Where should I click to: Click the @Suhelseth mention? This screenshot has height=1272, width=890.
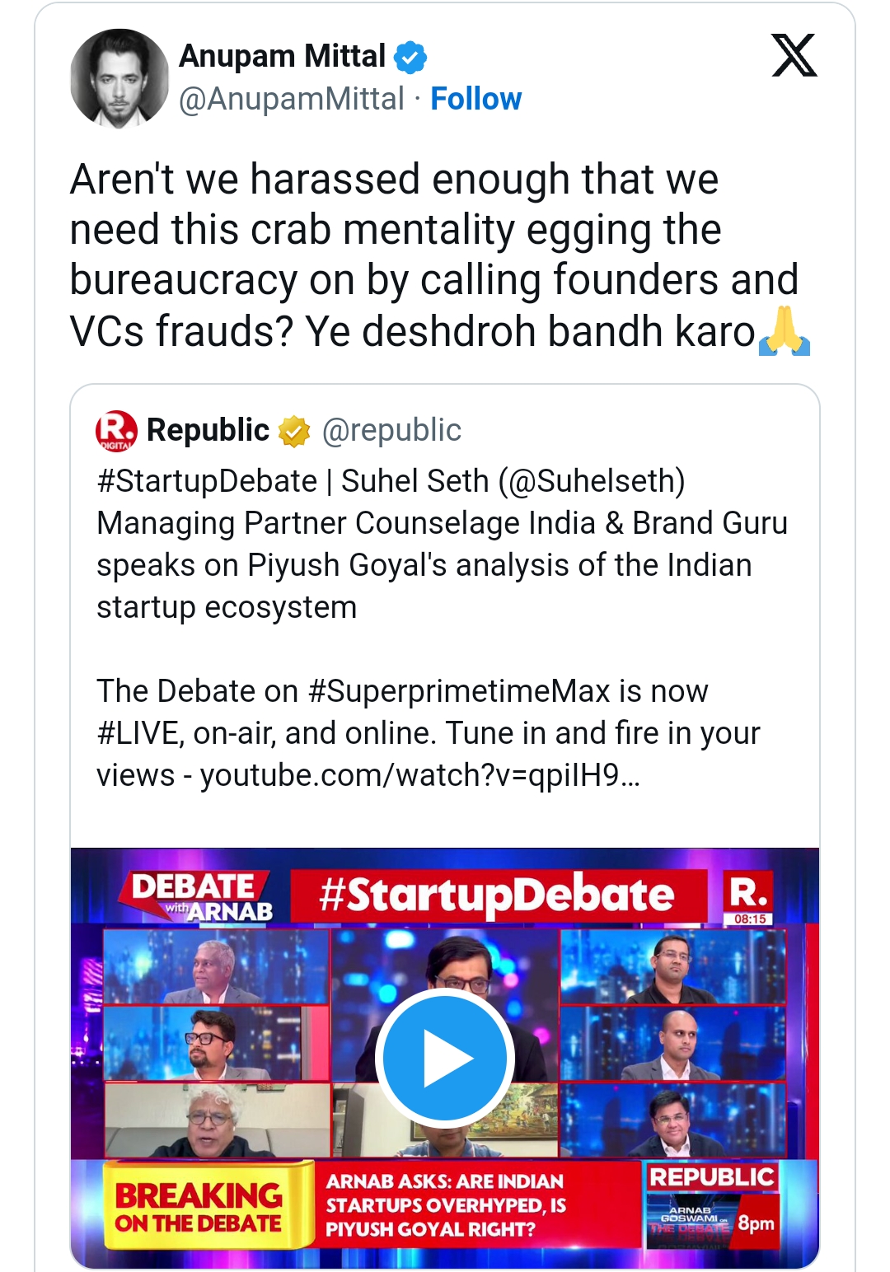coord(592,481)
